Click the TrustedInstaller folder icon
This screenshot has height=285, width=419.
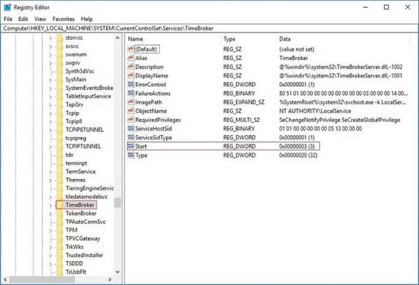(x=60, y=255)
